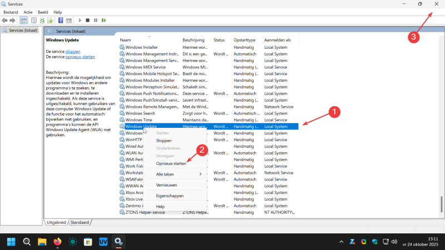Open Firefox from the taskbar
Screen dimensions: 445x250
click(x=57, y=242)
